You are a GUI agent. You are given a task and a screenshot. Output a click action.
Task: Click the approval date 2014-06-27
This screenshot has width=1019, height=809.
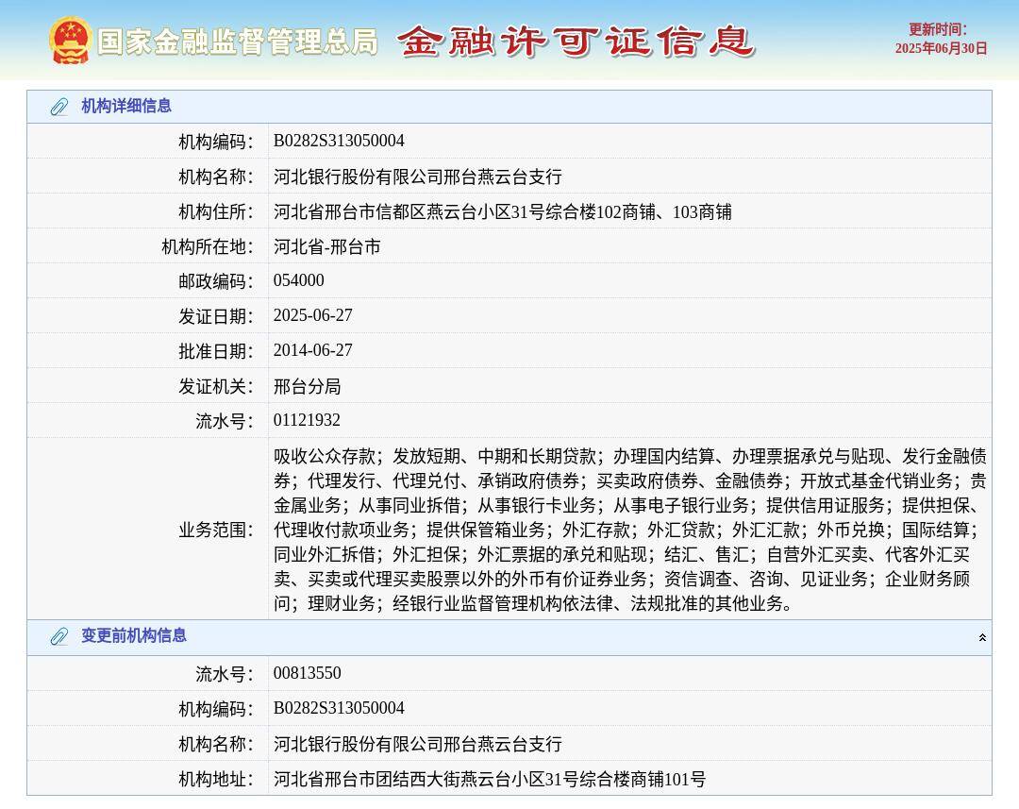(x=312, y=350)
